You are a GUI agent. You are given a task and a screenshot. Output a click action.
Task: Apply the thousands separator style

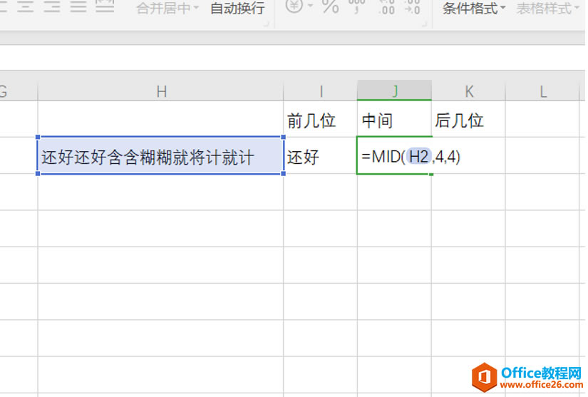pyautogui.click(x=356, y=6)
